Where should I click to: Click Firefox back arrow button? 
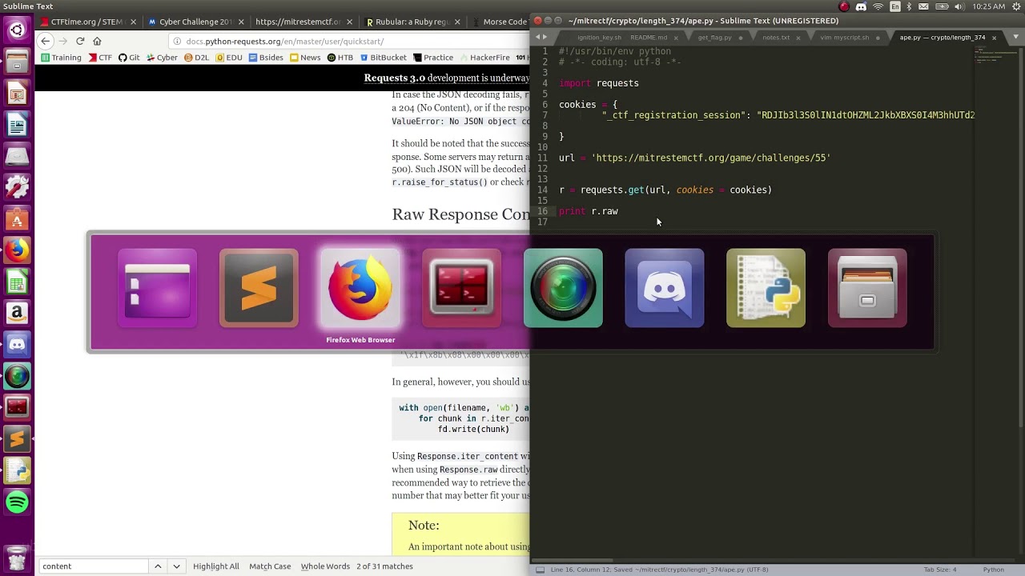tap(46, 41)
